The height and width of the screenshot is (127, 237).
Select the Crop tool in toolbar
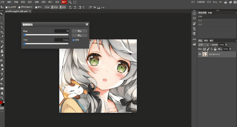click(x=2, y=32)
